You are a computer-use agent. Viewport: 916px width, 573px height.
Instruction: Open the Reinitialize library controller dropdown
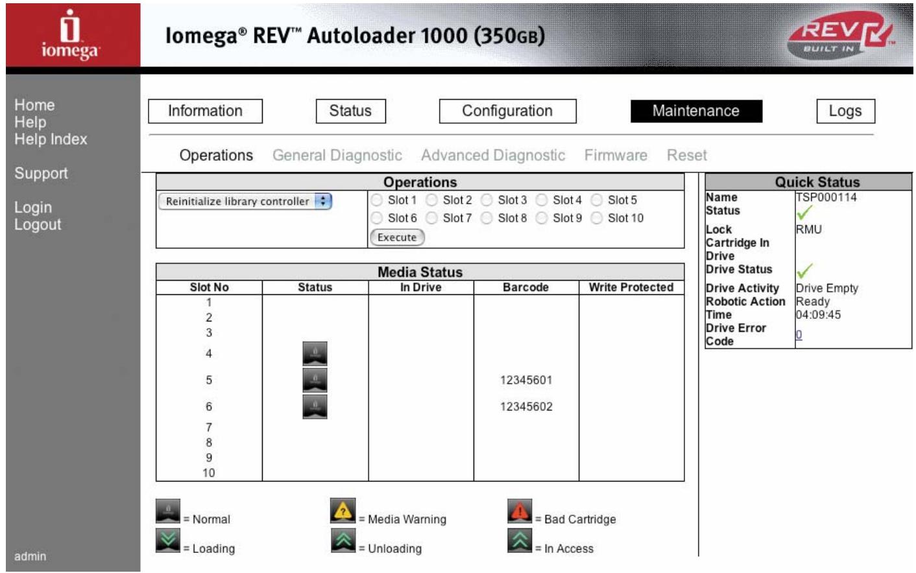pyautogui.click(x=245, y=202)
